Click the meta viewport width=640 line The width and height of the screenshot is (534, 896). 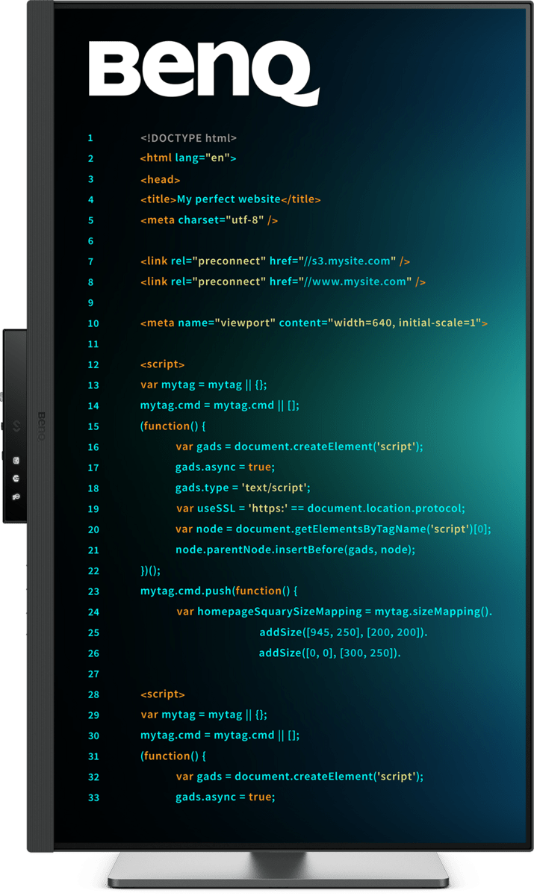tap(314, 323)
